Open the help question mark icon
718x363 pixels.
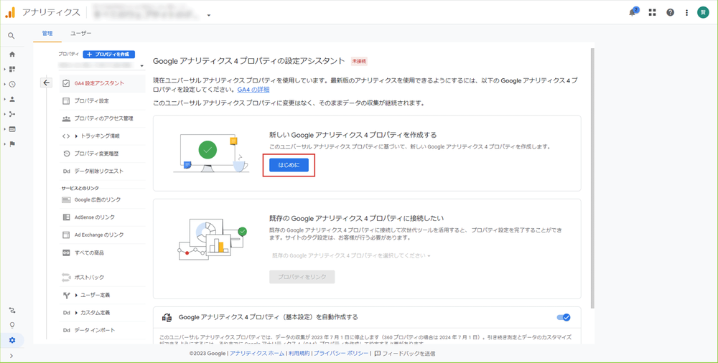tap(670, 12)
